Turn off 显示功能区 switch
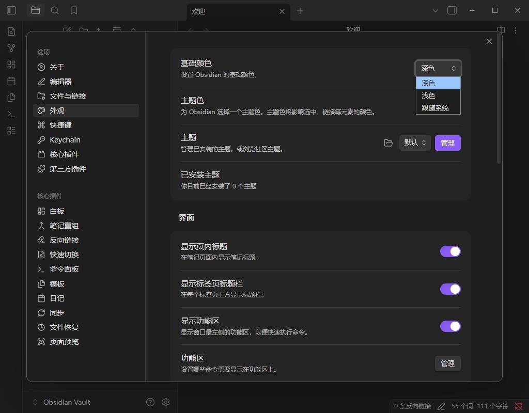 tap(450, 326)
